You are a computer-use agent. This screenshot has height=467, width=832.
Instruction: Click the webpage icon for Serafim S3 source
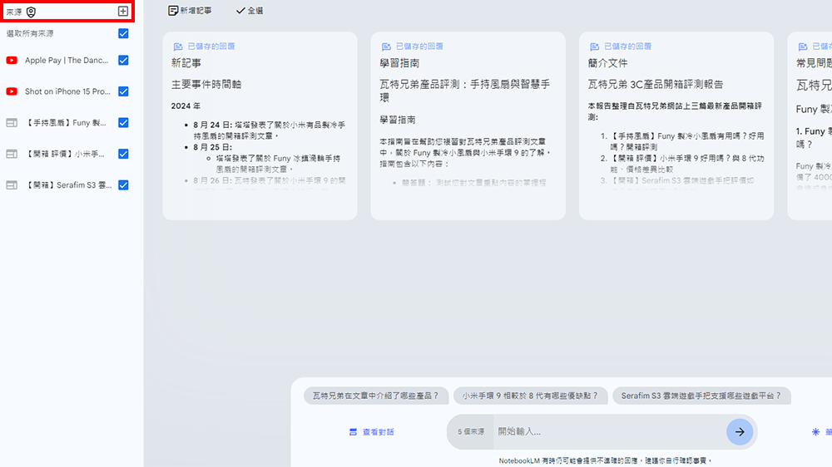point(12,185)
